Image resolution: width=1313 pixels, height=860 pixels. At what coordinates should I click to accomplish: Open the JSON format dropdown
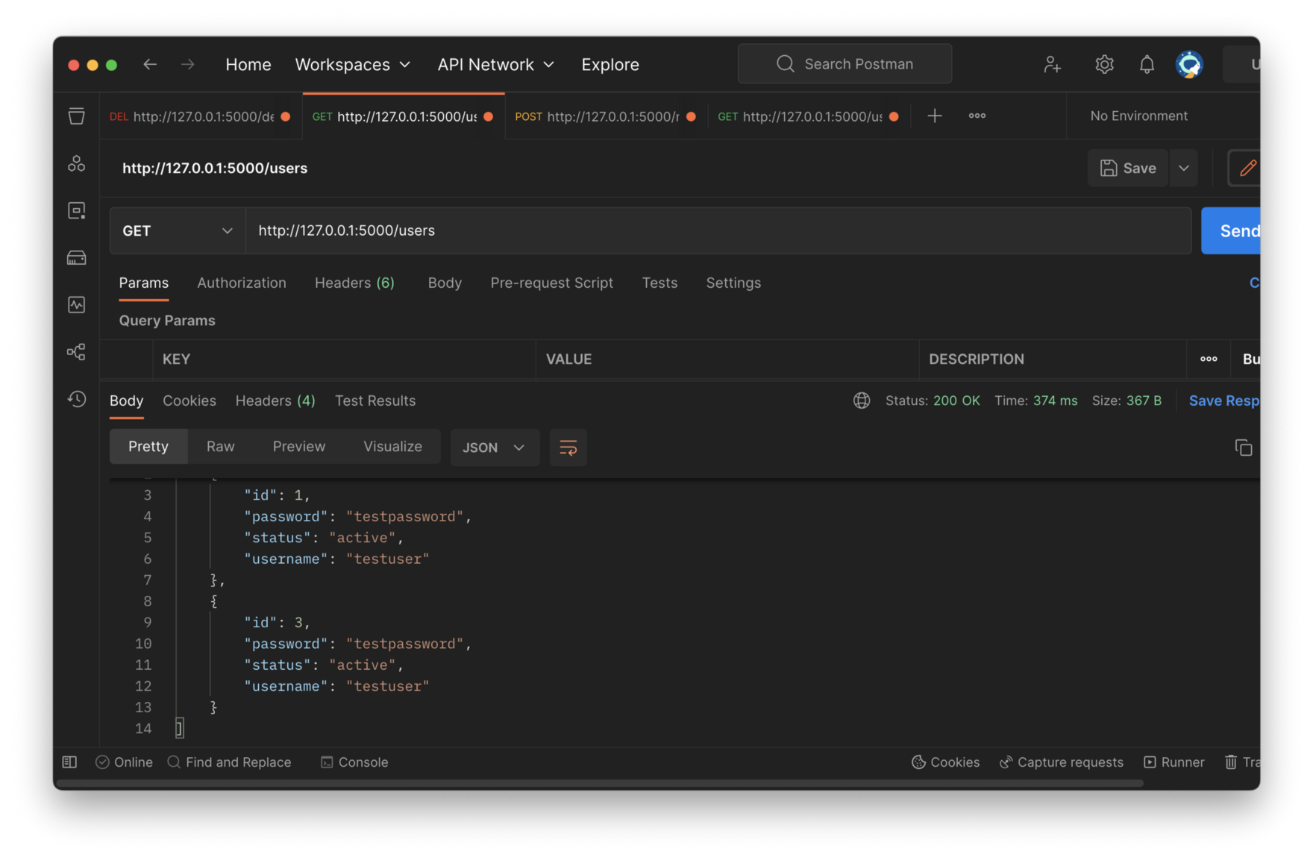point(495,447)
